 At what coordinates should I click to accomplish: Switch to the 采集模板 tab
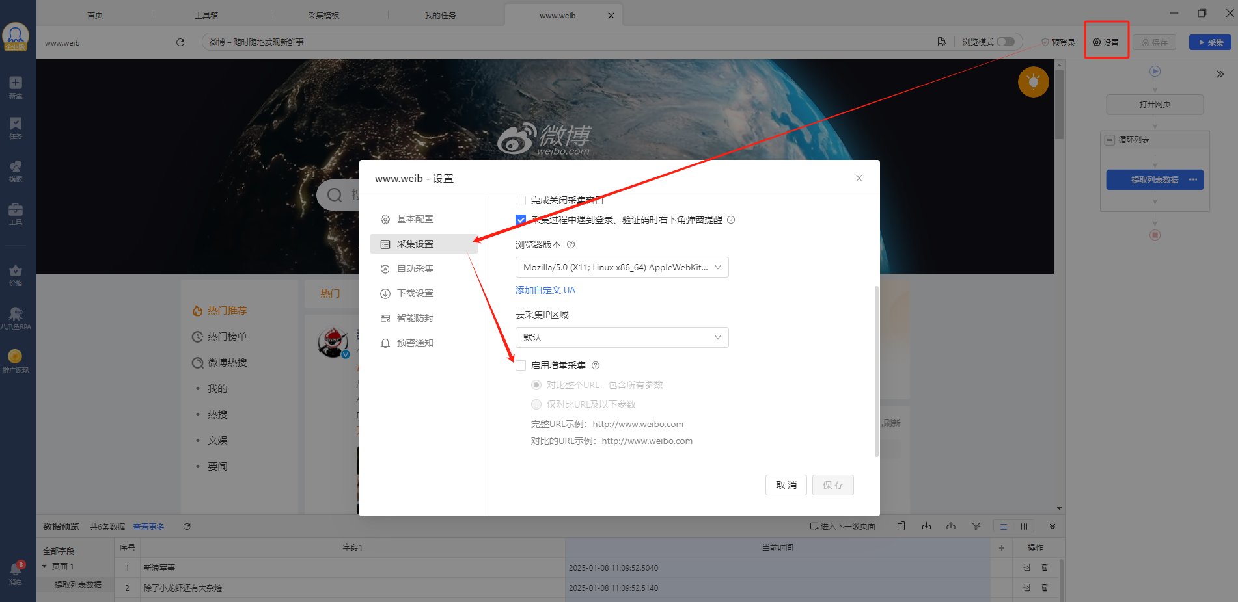click(x=323, y=15)
